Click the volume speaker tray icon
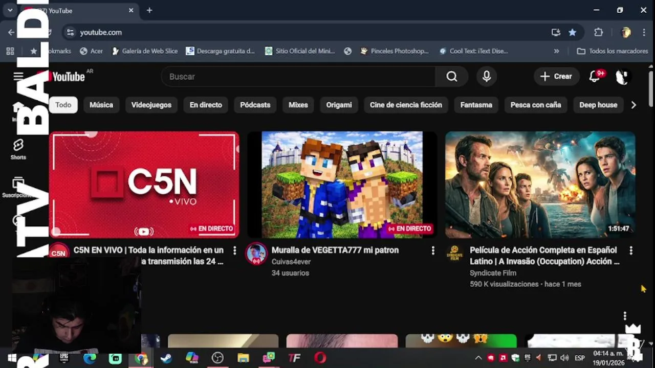This screenshot has width=655, height=368. 564,358
